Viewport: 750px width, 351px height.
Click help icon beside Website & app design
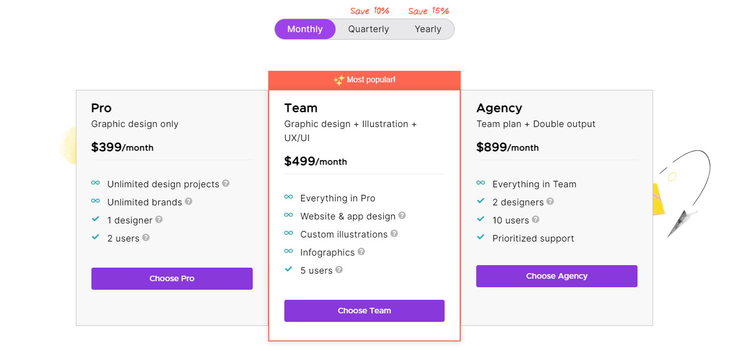pos(402,215)
